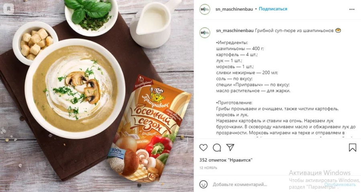Click sn_maschinenbau avatar beside the caption
361x192 pixels.
pyautogui.click(x=205, y=32)
